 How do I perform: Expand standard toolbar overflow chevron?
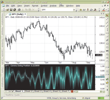click(x=39, y=10)
